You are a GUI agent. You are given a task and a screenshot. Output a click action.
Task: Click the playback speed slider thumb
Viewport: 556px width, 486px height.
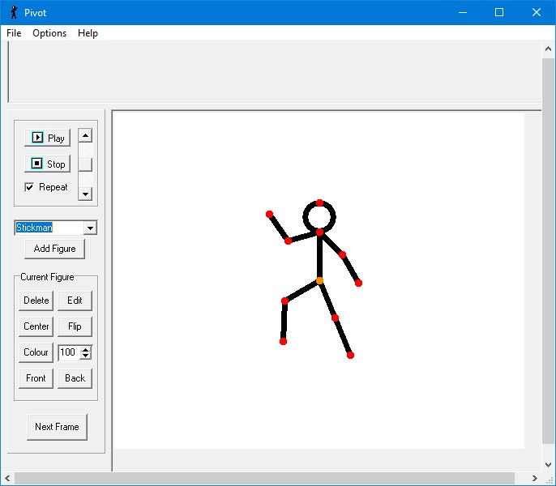(85, 164)
